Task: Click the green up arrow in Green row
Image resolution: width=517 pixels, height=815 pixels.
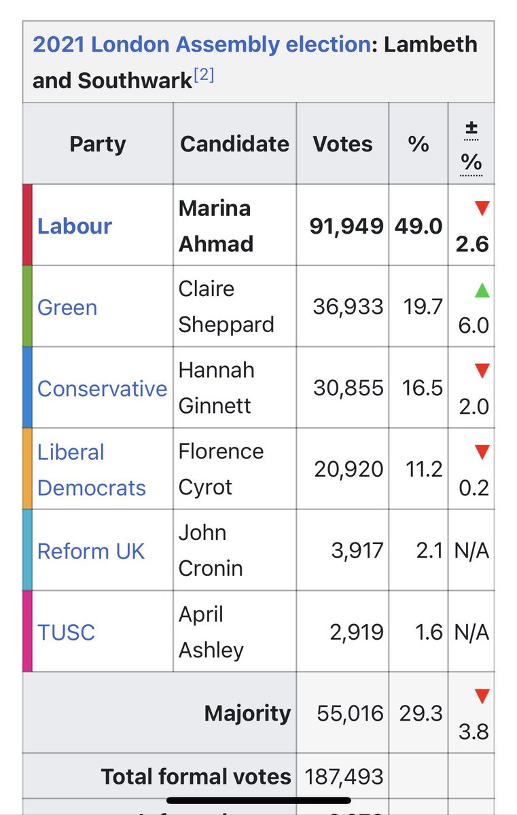Action: pos(482,289)
